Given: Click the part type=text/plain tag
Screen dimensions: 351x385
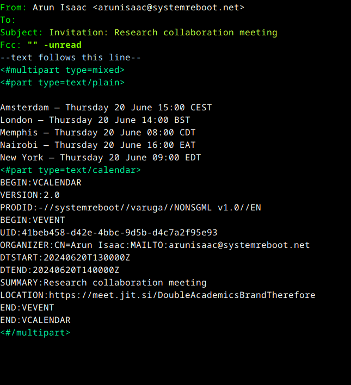Looking at the screenshot, I should [x=63, y=83].
